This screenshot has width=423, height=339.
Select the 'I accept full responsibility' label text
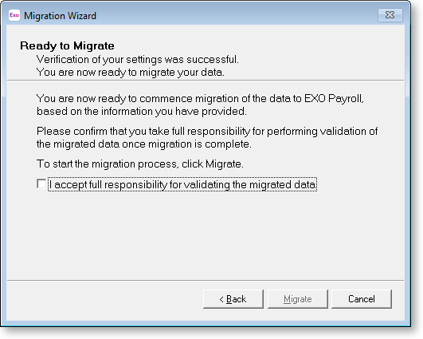point(182,184)
